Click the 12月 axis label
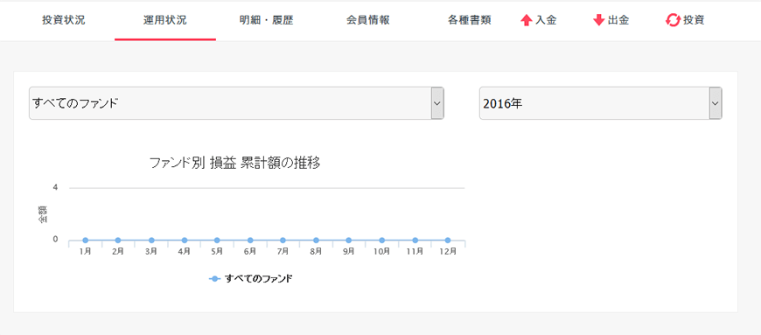This screenshot has height=335, width=761. coord(448,252)
